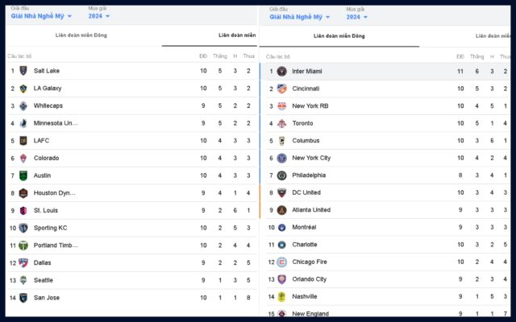Select right panel Liên đoàn miền Đông tab
516x322 pixels.
(339, 36)
